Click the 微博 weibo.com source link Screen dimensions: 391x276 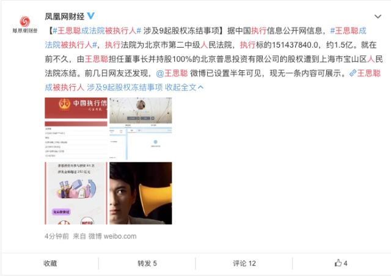112,236
